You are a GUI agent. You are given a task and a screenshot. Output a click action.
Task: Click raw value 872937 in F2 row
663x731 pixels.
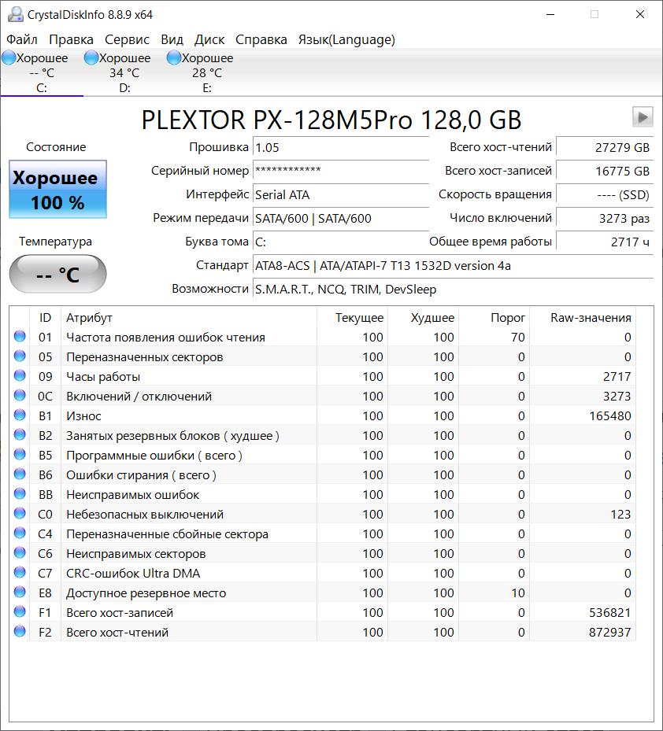609,632
